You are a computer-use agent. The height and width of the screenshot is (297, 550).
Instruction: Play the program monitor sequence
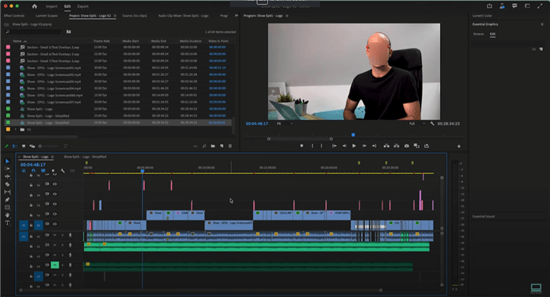tap(354, 146)
